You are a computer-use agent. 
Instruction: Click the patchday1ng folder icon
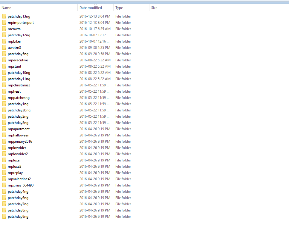coord(4,104)
